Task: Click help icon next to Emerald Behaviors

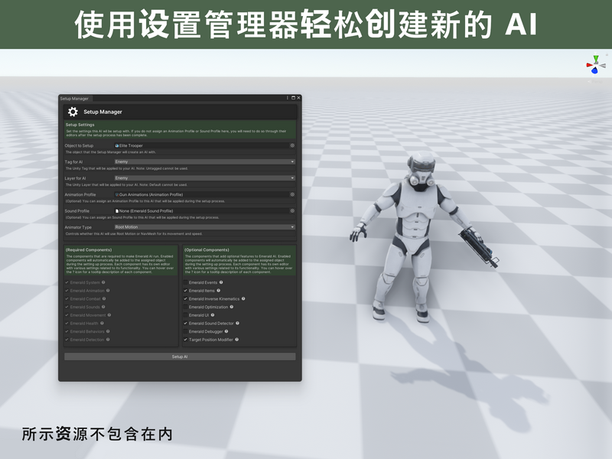Action: (x=108, y=331)
